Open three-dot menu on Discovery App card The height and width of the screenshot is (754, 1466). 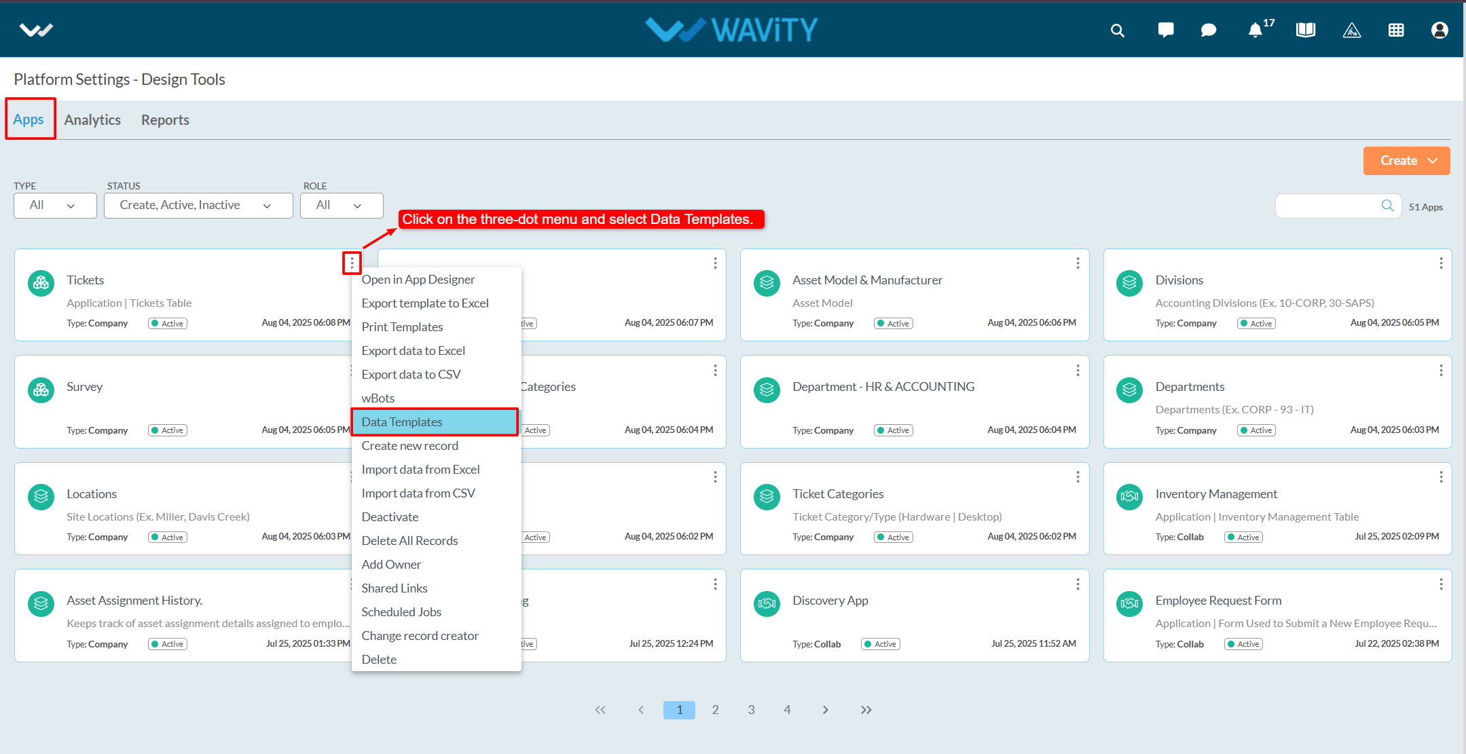[x=1078, y=584]
